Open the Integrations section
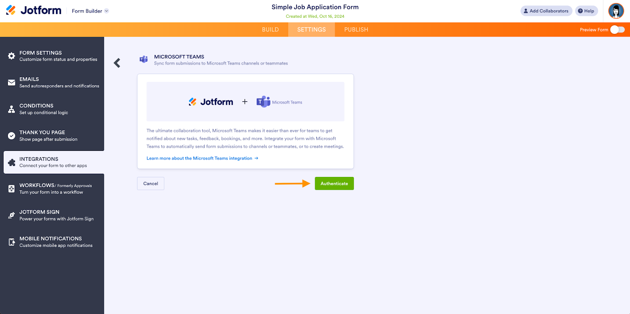This screenshot has height=314, width=630. (x=54, y=162)
